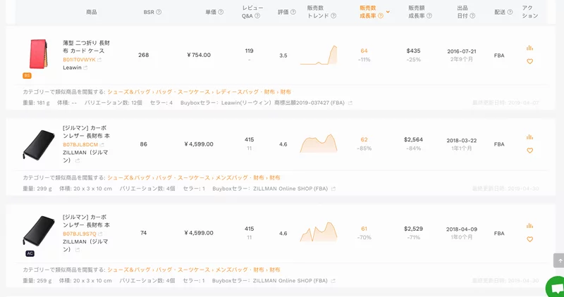
Task: Click the red Leawin wallet thumbnail
Action: pos(37,55)
